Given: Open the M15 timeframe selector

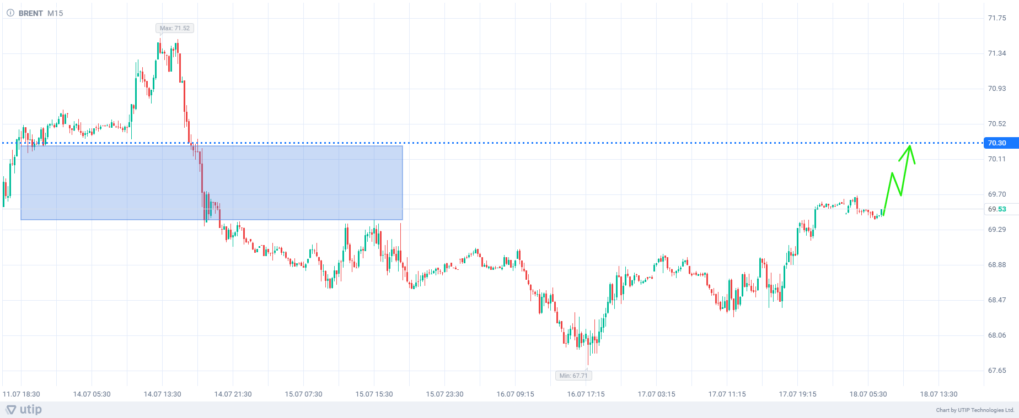Looking at the screenshot, I should tap(55, 13).
